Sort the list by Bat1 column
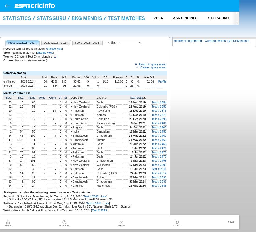Image resolution: width=256 pixels, height=232 pixels. (9, 98)
